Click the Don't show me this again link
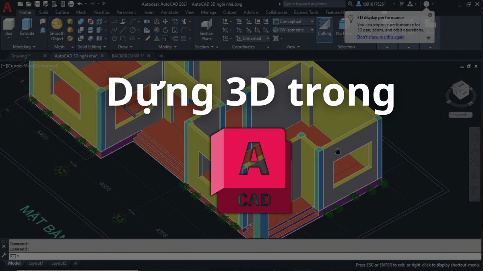 [381, 37]
